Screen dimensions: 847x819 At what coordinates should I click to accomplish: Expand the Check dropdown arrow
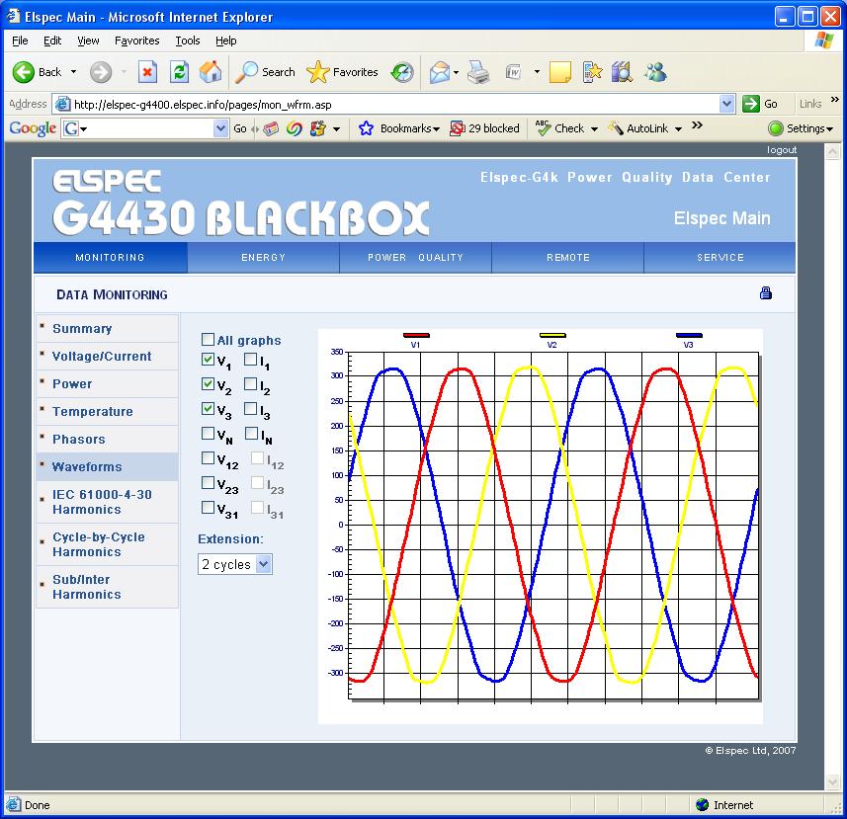(x=594, y=129)
